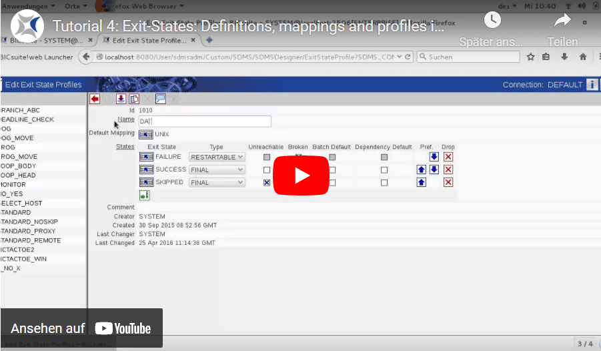The width and height of the screenshot is (601, 351).
Task: Click the green add state icon
Action: 145,195
